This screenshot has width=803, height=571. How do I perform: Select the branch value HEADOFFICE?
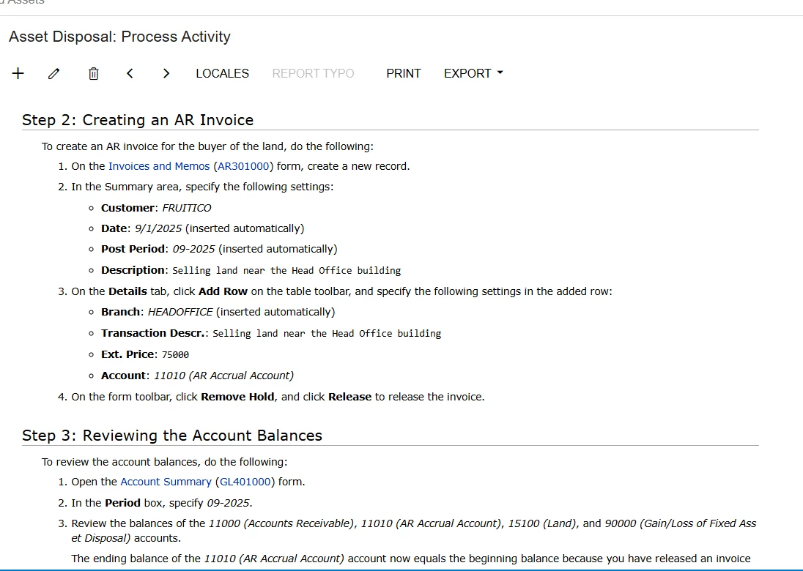coord(180,312)
